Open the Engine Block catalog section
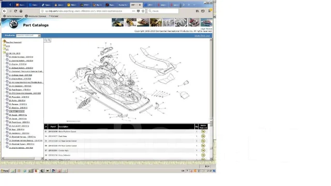331x186 pixels. point(20,79)
